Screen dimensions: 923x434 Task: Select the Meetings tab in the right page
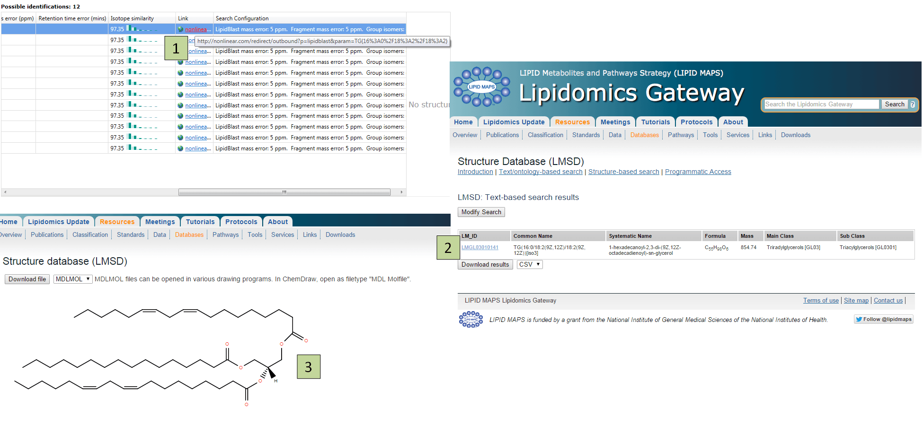615,122
